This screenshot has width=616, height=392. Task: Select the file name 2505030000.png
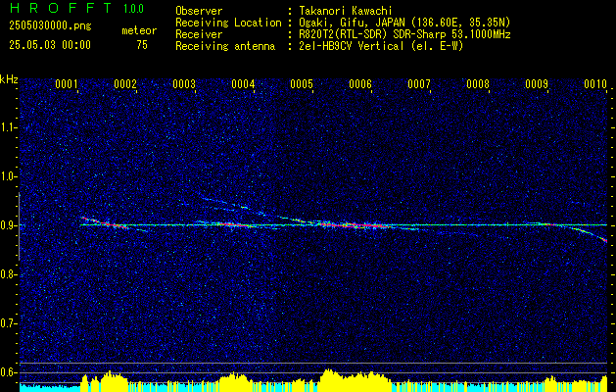pyautogui.click(x=50, y=26)
